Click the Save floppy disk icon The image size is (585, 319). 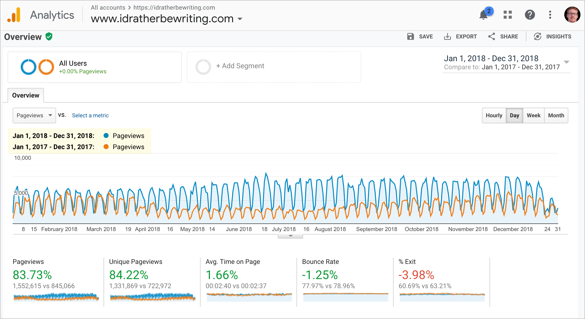tap(410, 36)
